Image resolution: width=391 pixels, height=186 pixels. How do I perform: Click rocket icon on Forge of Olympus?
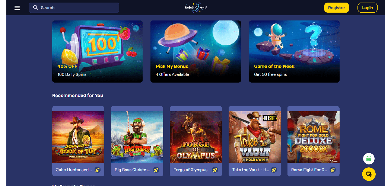(215, 170)
